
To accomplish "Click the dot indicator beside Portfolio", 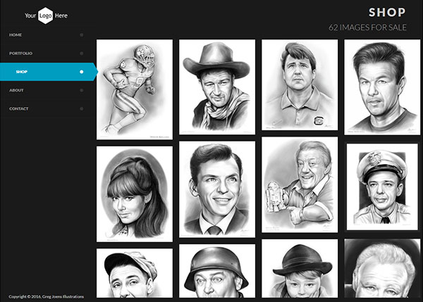I will (x=82, y=53).
